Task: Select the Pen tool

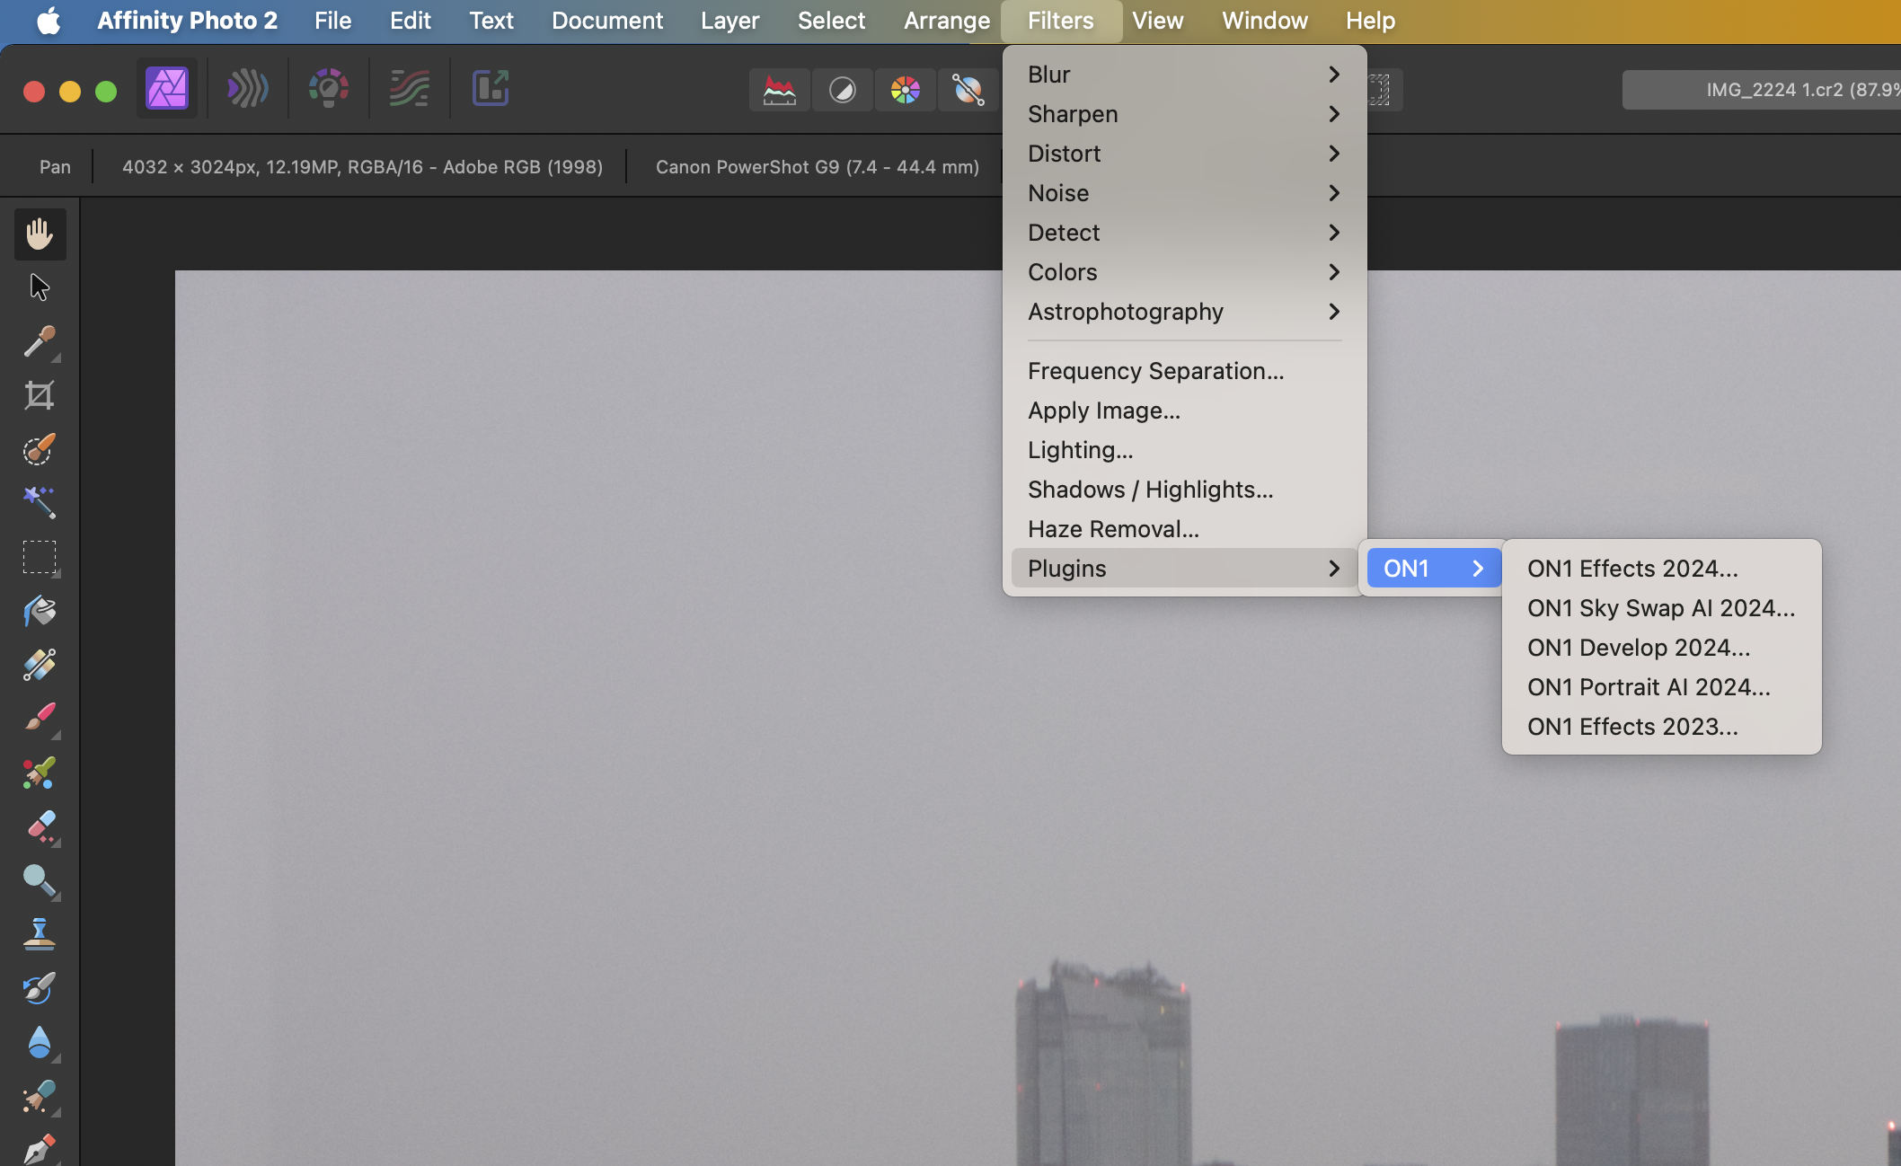Action: click(40, 1149)
